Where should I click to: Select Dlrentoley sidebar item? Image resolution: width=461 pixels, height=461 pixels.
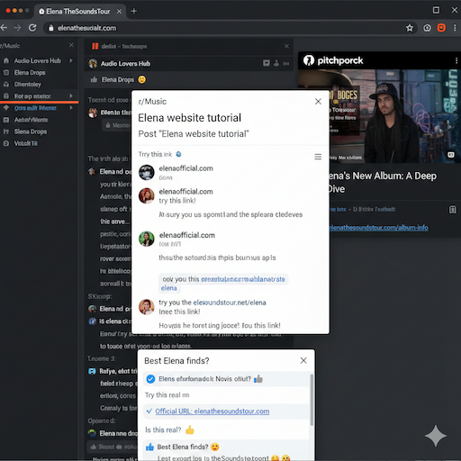point(28,85)
